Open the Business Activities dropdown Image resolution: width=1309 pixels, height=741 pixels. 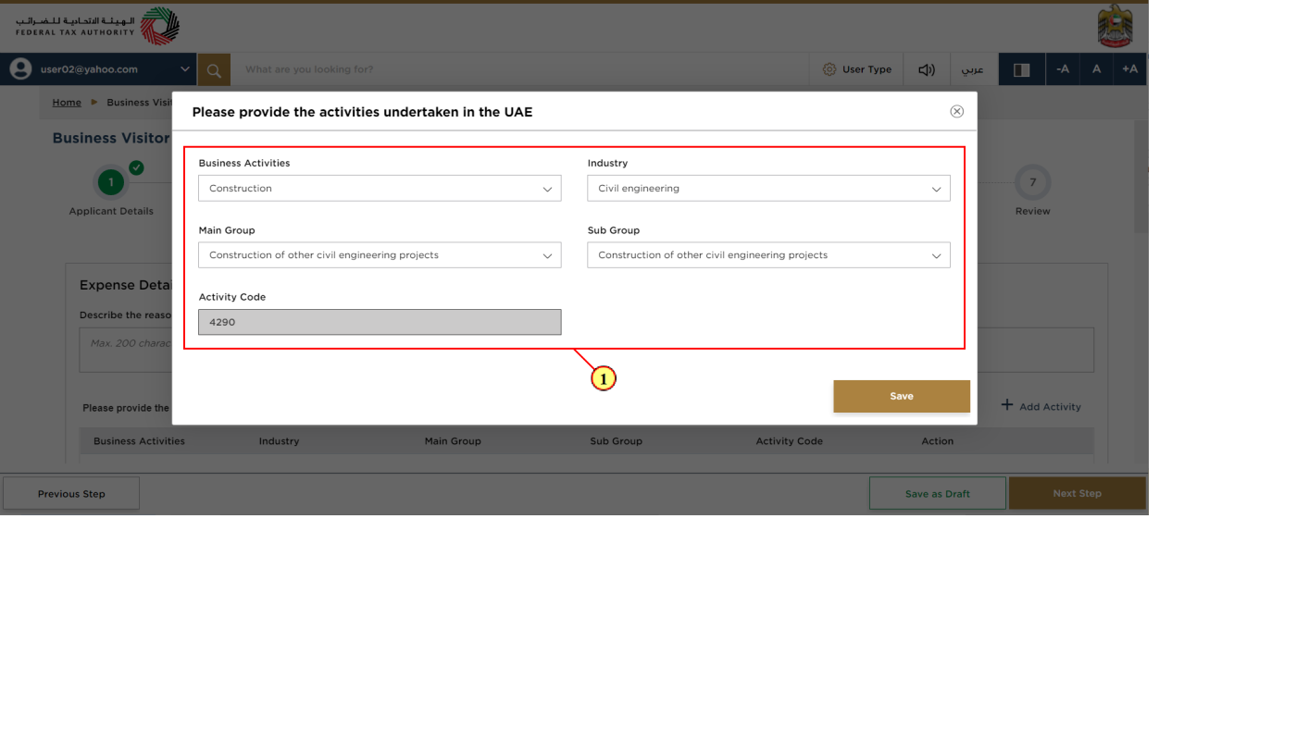tap(380, 188)
